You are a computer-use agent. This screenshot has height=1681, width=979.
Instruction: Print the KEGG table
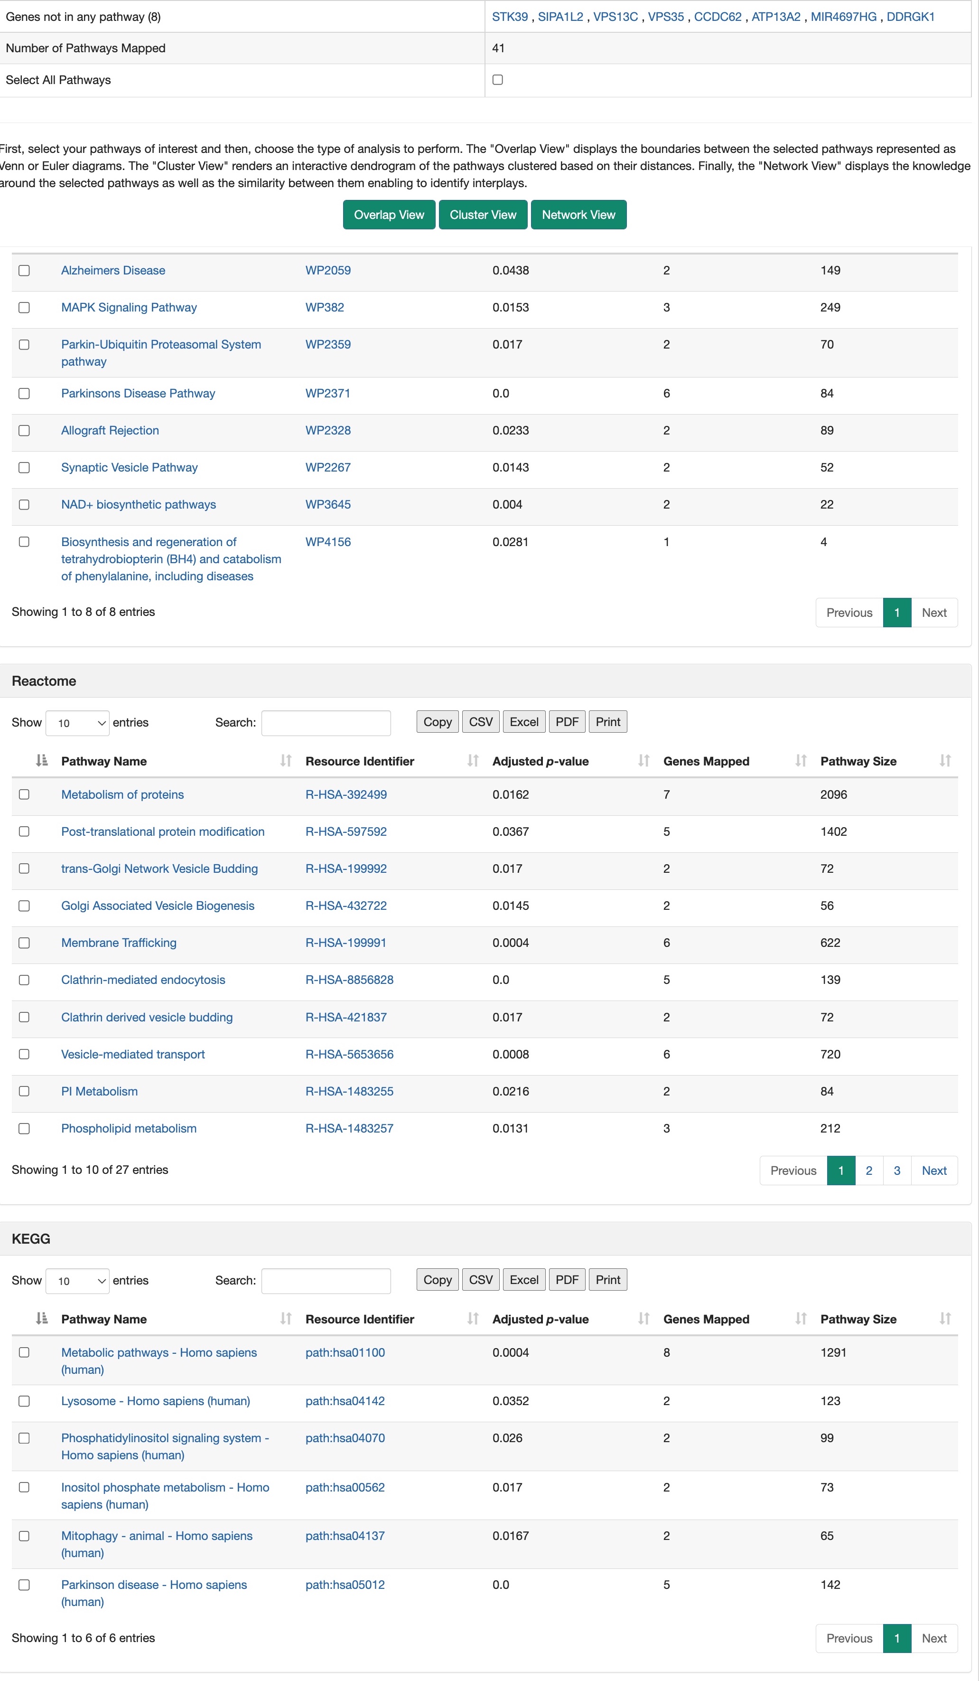[x=608, y=1279]
